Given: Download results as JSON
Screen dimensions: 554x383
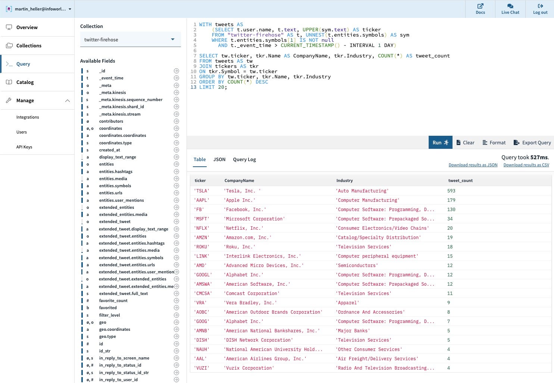Looking at the screenshot, I should pos(473,165).
